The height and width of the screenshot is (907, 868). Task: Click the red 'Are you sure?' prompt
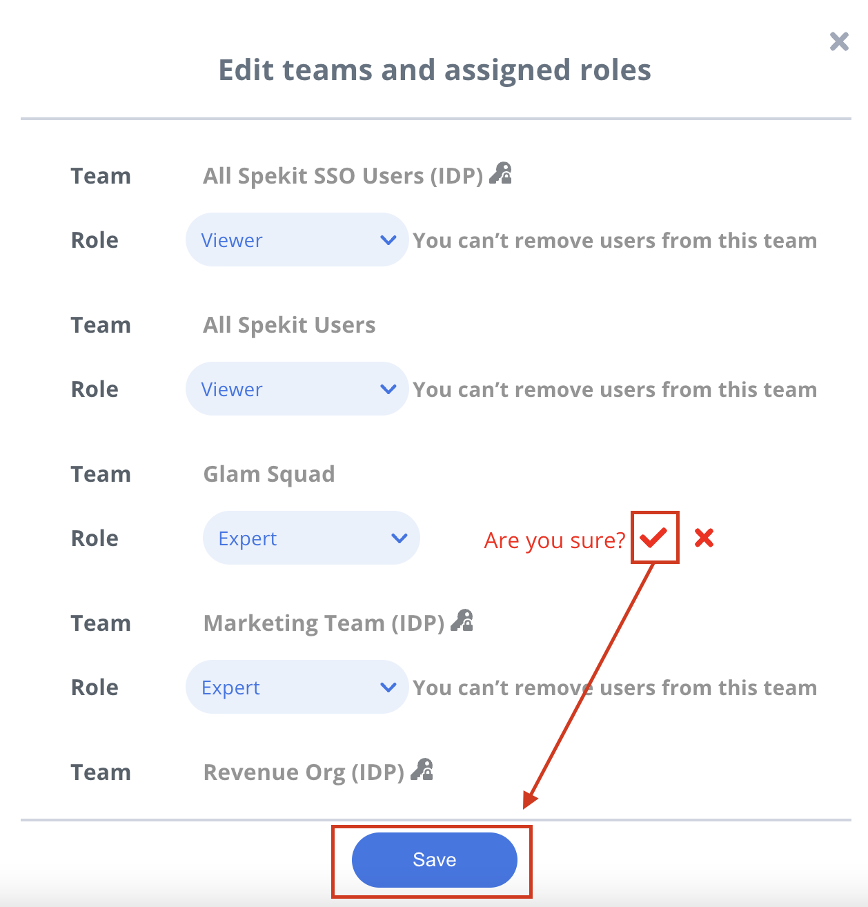click(555, 540)
